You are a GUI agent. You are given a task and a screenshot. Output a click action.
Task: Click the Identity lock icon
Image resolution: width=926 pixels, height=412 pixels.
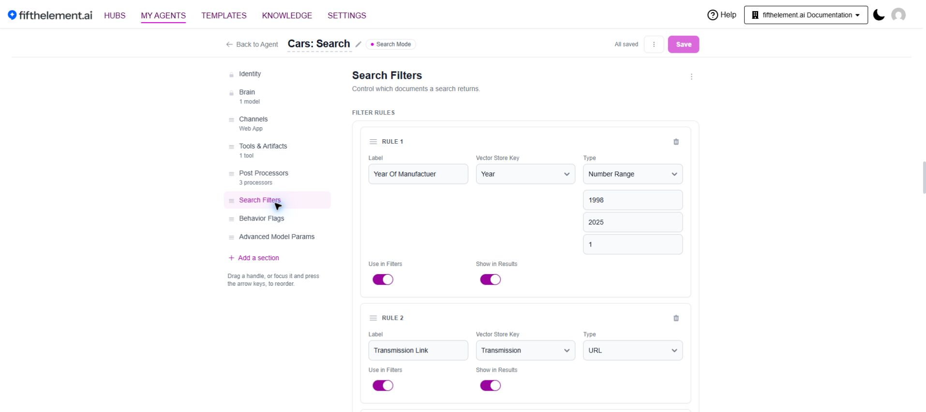(x=231, y=75)
